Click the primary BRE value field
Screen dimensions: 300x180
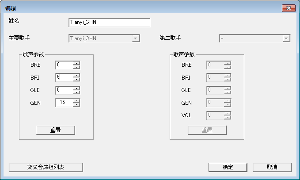pos(64,65)
